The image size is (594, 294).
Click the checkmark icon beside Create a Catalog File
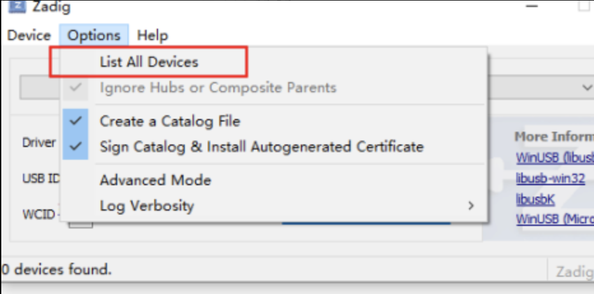[76, 121]
